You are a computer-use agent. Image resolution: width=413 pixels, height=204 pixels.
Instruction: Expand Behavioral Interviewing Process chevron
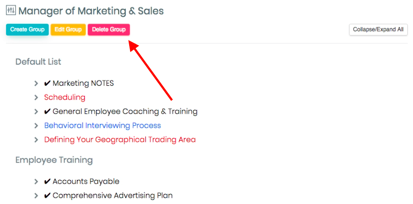(x=36, y=125)
